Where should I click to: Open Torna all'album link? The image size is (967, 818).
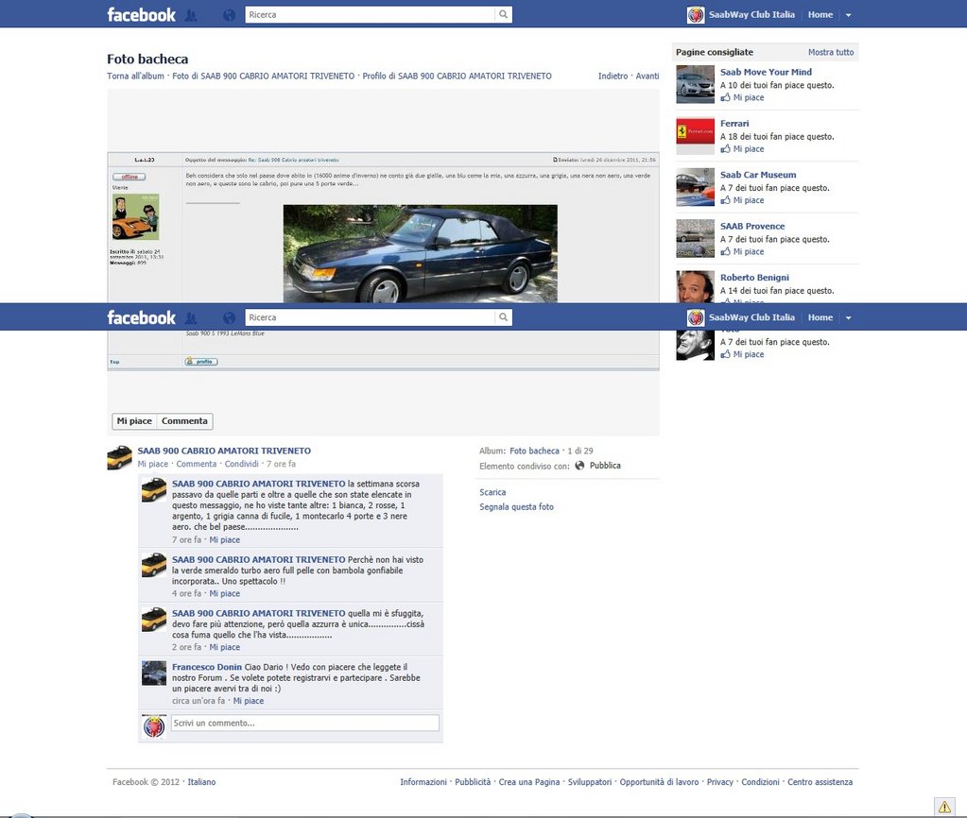point(136,76)
